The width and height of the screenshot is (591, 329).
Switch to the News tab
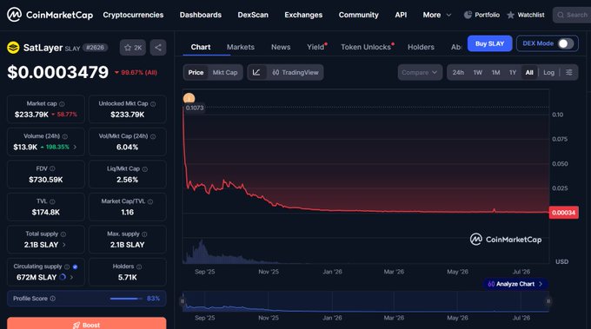281,47
